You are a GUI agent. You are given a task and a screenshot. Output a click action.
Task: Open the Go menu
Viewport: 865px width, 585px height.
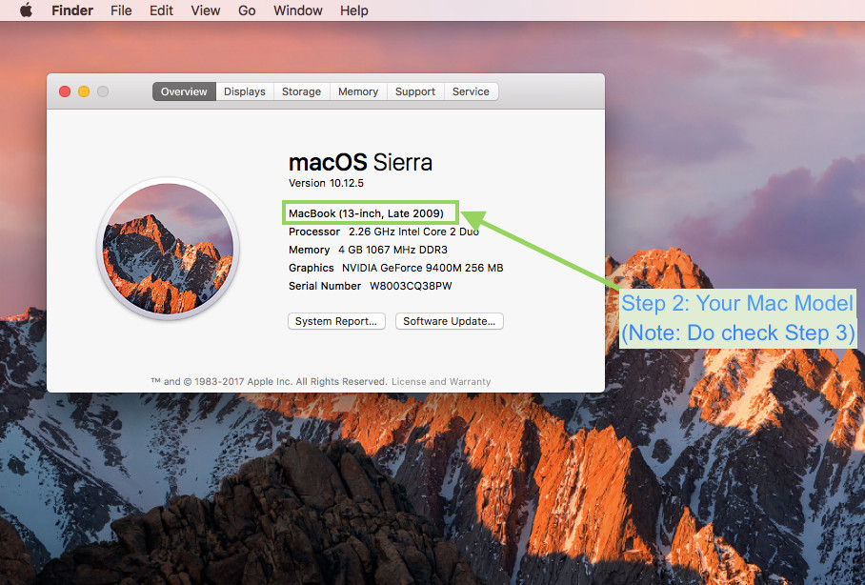point(247,10)
